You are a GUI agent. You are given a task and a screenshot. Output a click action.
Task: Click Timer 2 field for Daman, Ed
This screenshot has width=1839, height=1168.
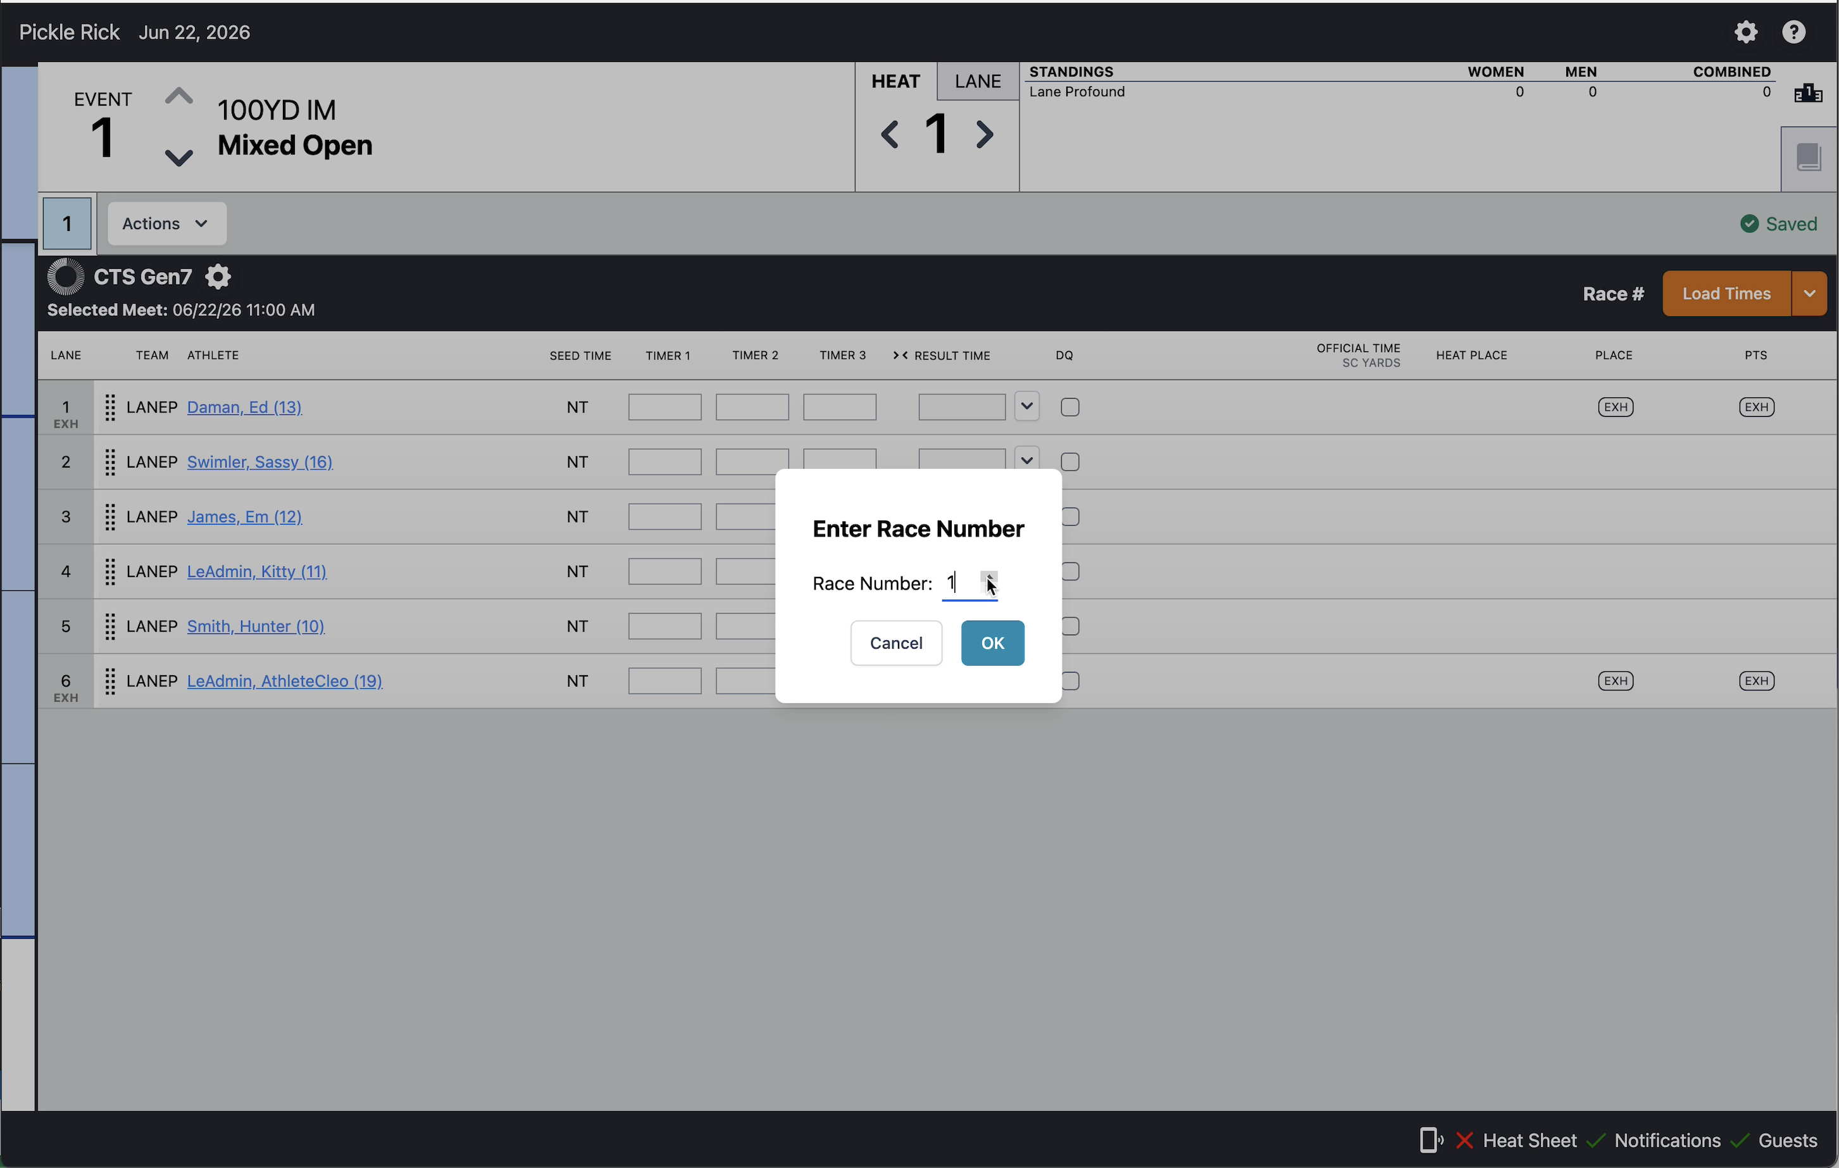click(x=752, y=407)
